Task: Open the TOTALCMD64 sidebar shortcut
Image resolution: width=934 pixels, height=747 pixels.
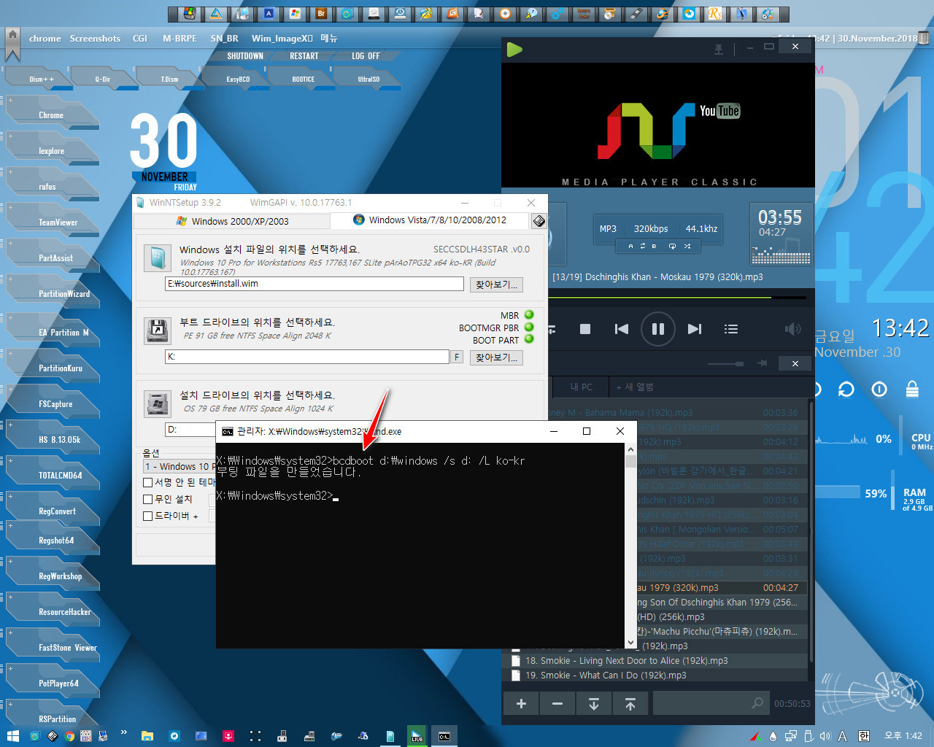Action: pyautogui.click(x=61, y=476)
